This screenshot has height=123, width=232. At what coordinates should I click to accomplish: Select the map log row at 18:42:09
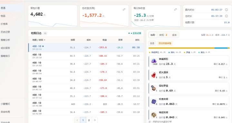[x=86, y=112]
